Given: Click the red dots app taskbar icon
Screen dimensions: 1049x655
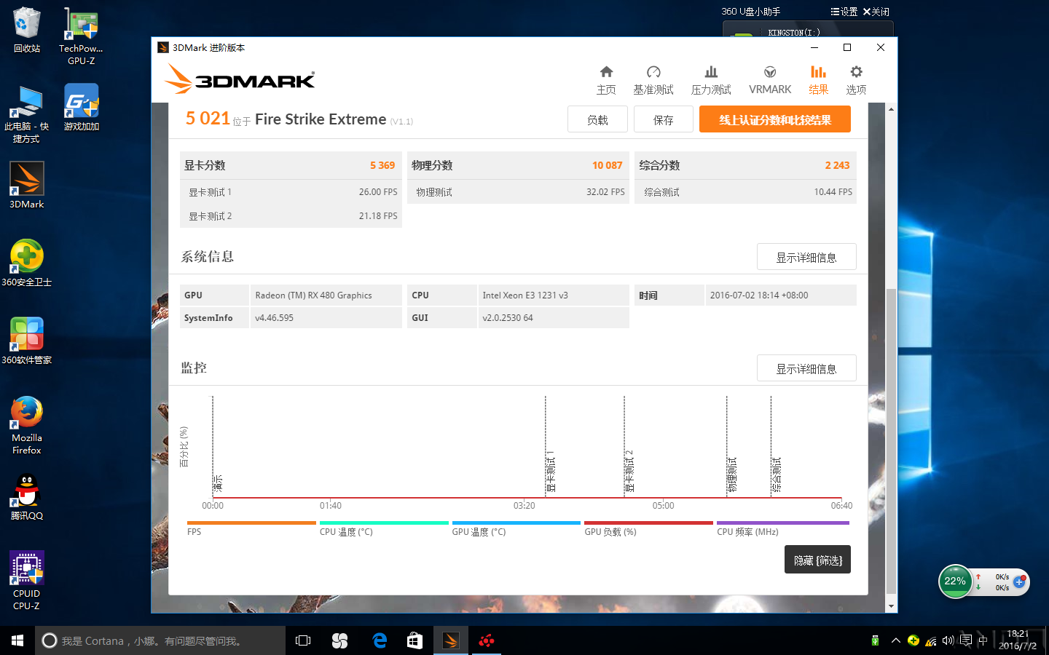Looking at the screenshot, I should point(487,640).
